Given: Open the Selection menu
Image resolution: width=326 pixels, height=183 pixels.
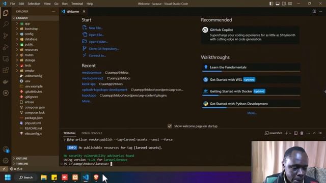Looking at the screenshot, I should pyautogui.click(x=34, y=4).
